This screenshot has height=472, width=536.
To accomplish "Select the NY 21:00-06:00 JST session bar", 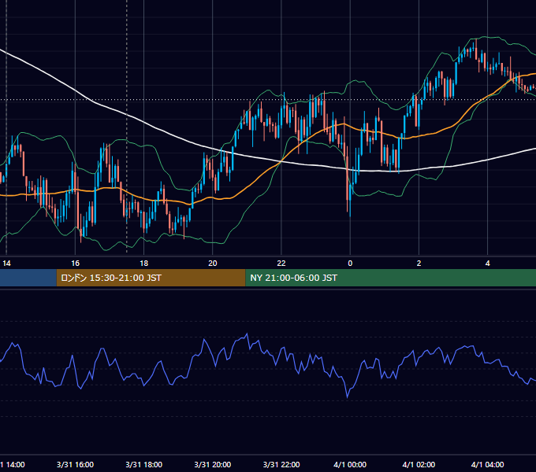I will coord(391,278).
